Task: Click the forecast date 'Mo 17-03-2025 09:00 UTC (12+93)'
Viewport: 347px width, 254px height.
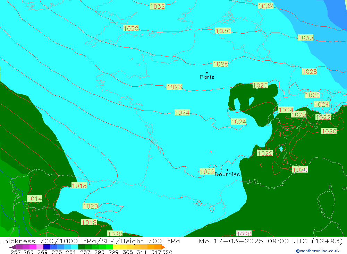Action: [271, 241]
